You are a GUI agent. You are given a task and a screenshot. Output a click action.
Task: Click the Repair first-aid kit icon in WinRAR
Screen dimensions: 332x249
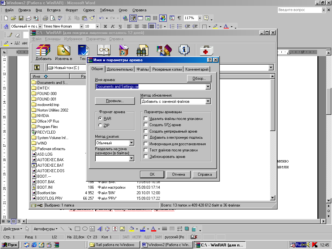207,50
